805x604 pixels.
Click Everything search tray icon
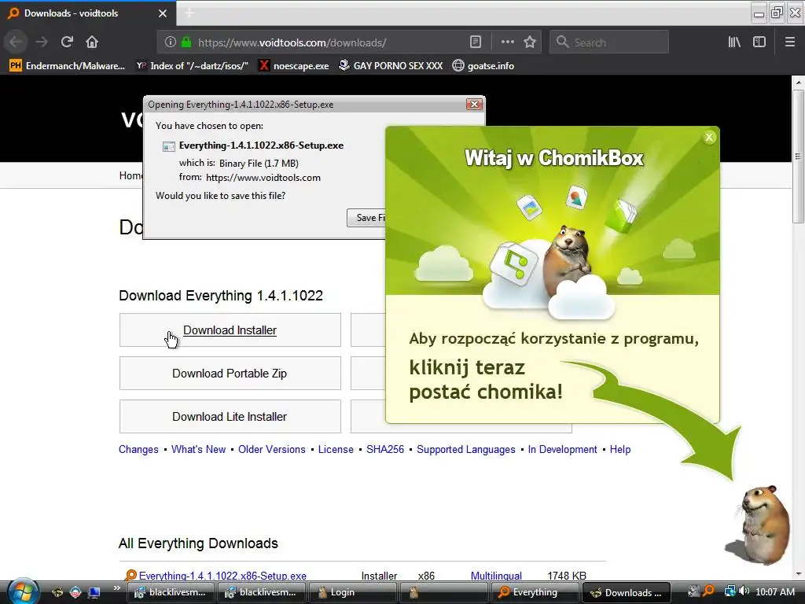point(708,591)
